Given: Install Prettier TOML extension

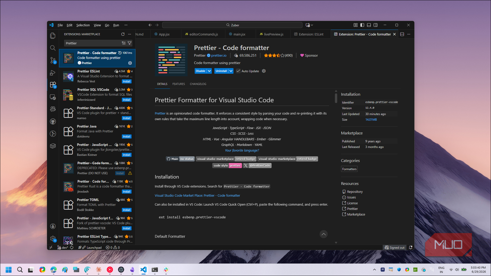Looking at the screenshot, I should point(127,210).
